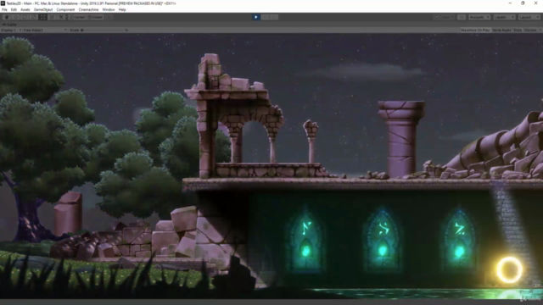Step forward one frame
The image size is (543, 305).
[274, 17]
